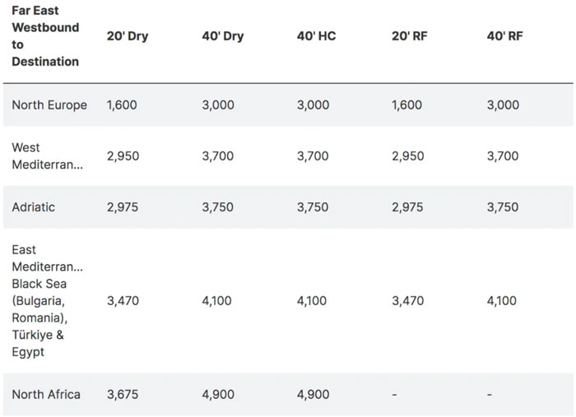
Task: Select the Adriatic row label
Action: (x=34, y=207)
